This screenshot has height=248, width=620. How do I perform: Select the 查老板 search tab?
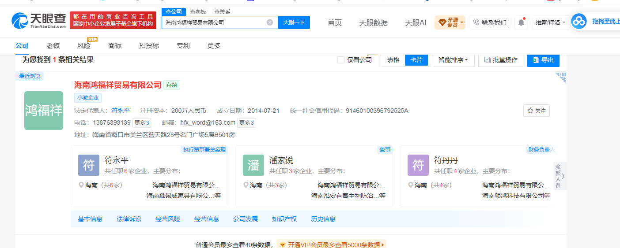tap(198, 12)
